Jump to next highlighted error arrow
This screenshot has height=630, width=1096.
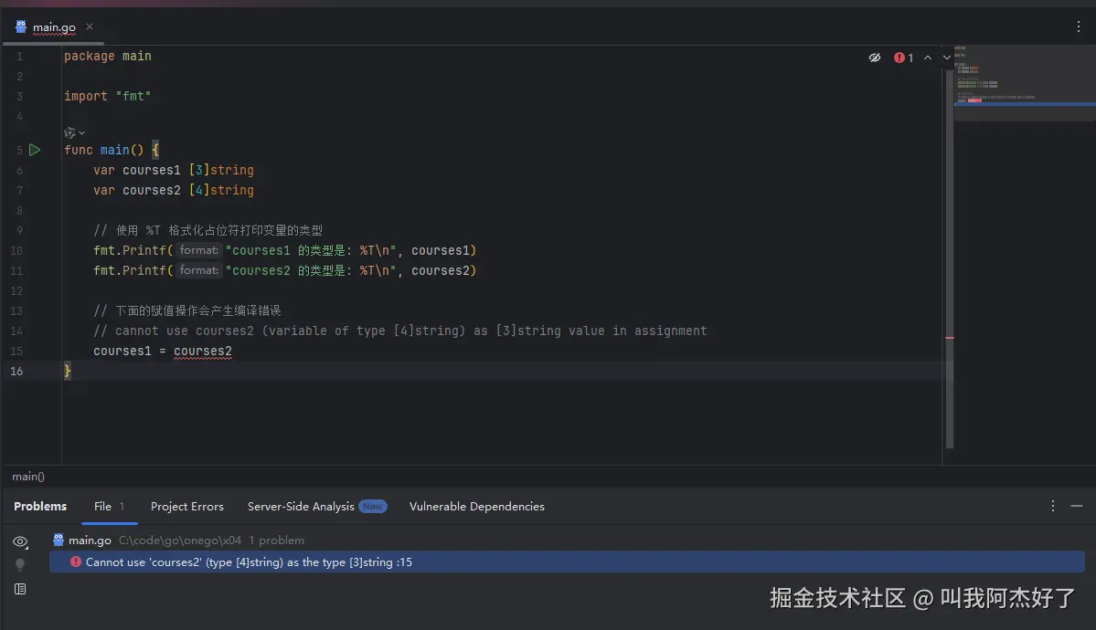[946, 58]
